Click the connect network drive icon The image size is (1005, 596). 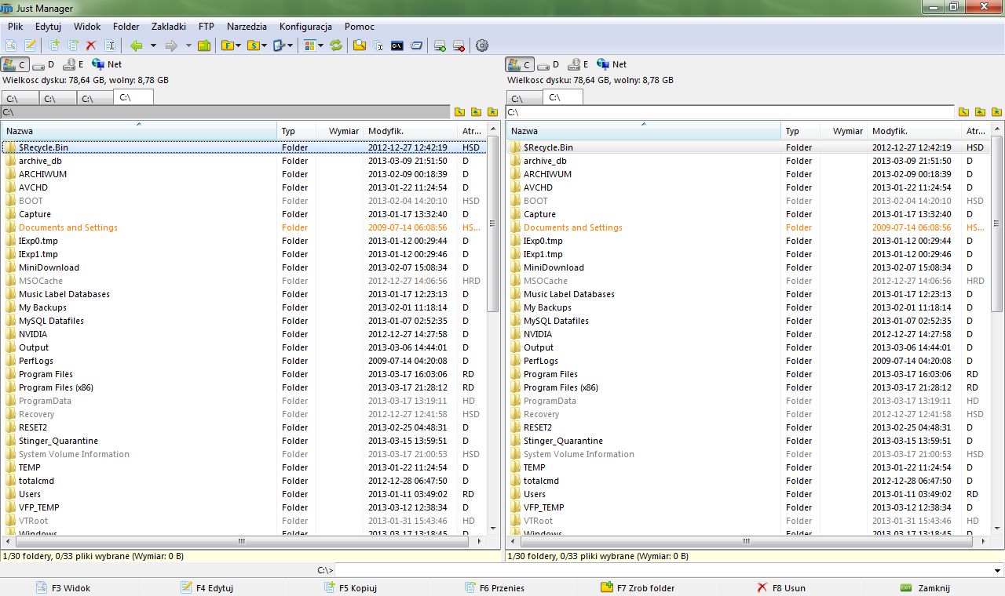(440, 45)
